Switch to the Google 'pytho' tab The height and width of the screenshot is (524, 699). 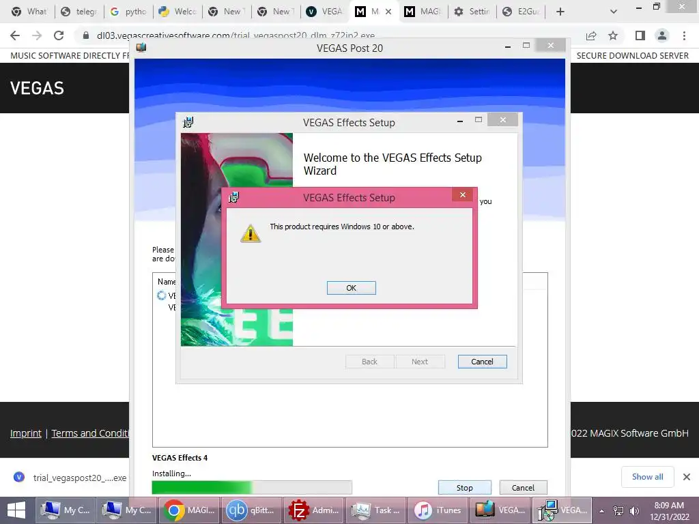(x=128, y=12)
